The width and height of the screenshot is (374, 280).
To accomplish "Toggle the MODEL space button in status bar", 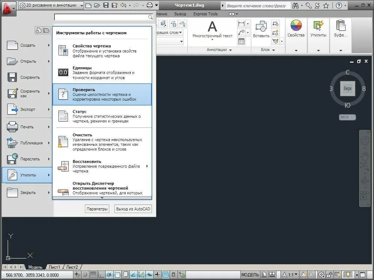I will [x=250, y=275].
